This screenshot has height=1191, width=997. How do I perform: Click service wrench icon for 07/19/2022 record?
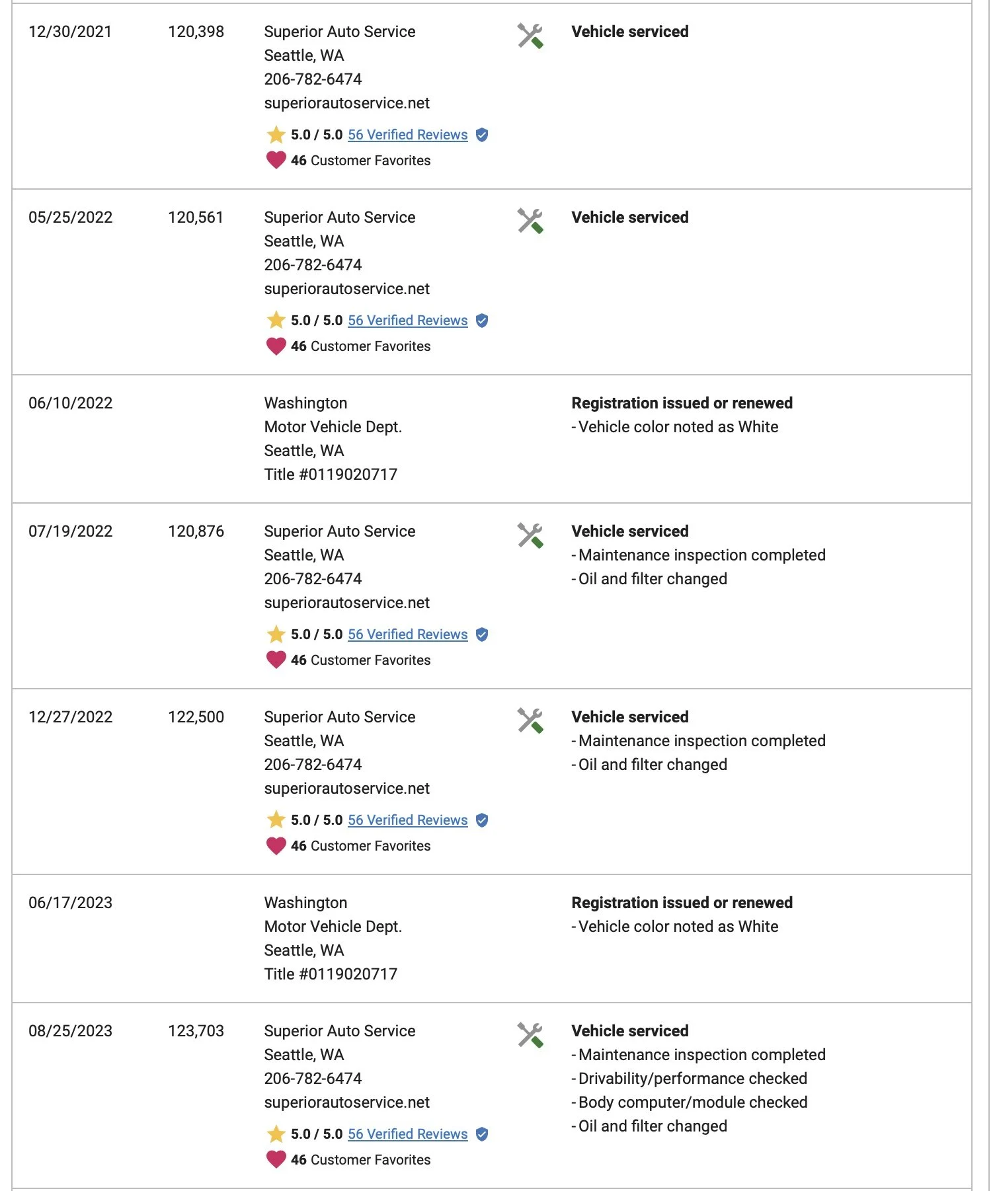tap(530, 535)
